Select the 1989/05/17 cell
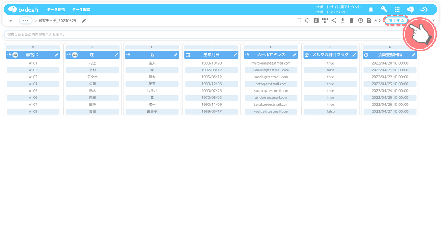Viewport: 441px width, 248px height. (211, 112)
